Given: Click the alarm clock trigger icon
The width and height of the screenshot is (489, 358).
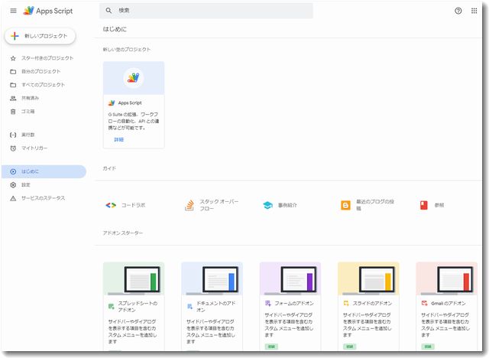Looking at the screenshot, I should tap(13, 148).
